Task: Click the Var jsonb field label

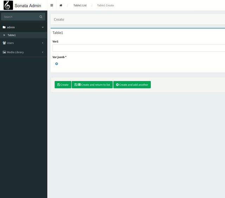Action: (59, 57)
